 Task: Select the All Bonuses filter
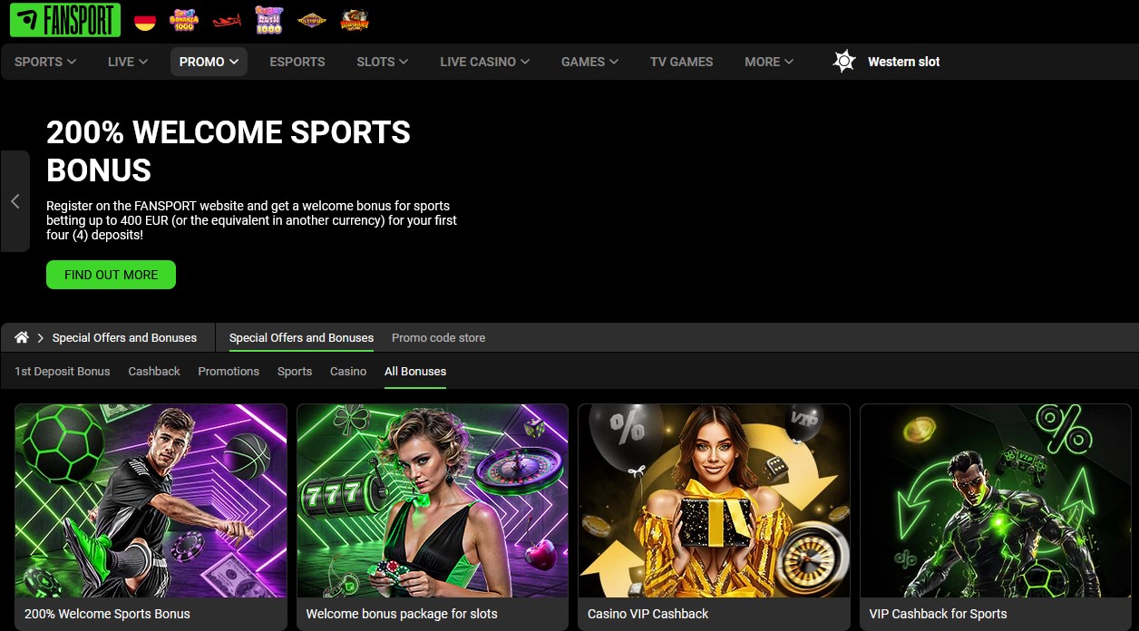(x=415, y=371)
